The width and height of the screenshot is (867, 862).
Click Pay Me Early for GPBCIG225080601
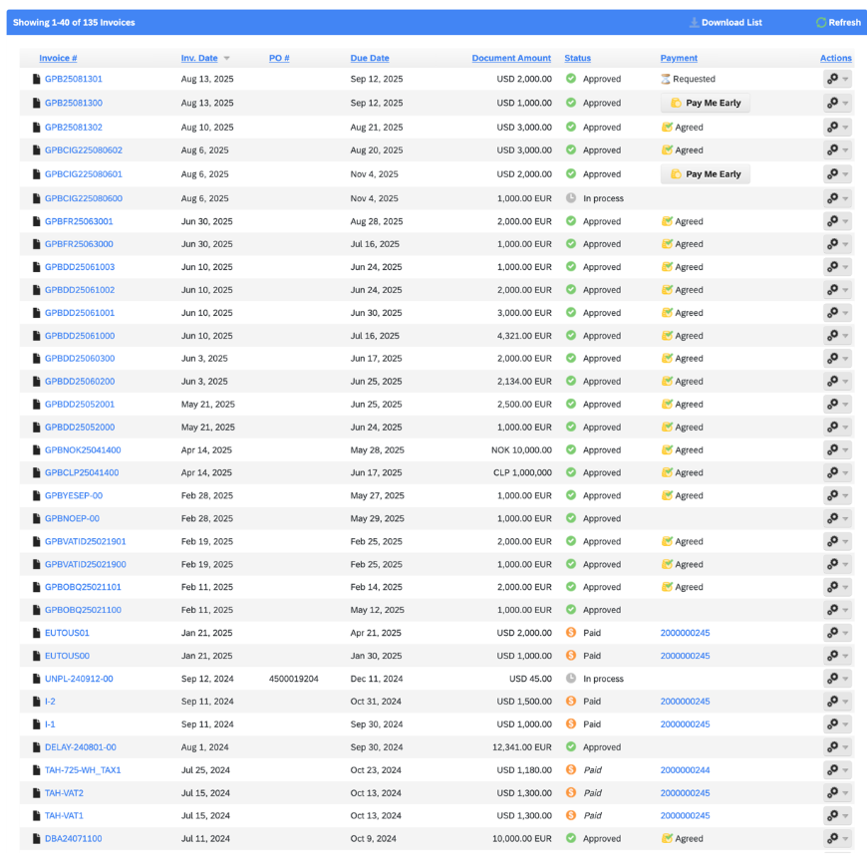[x=706, y=174]
